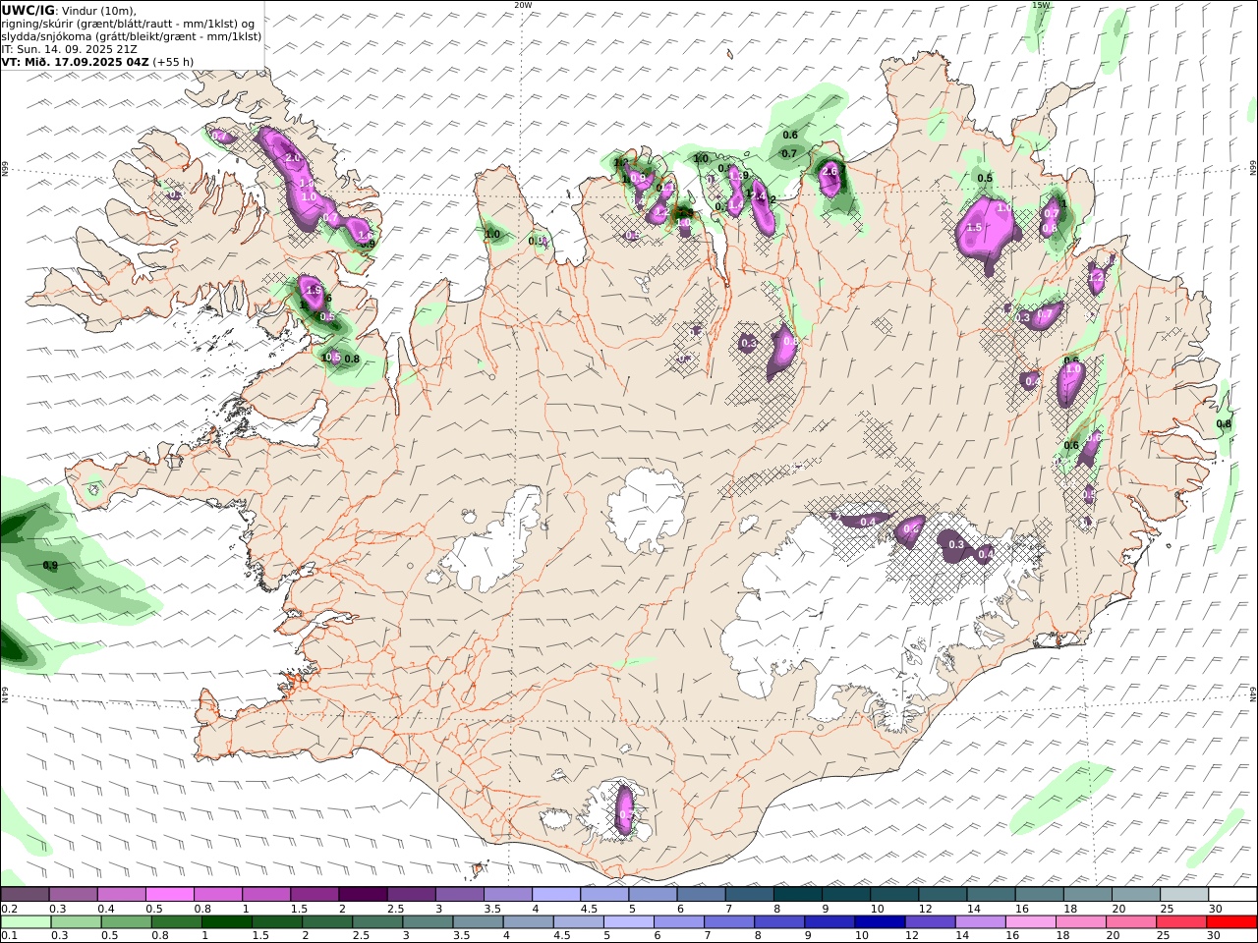The height and width of the screenshot is (943, 1258).
Task: Click the 'VT: Mið. 17.09.2025 04Z' valid time
Action: pos(76,62)
